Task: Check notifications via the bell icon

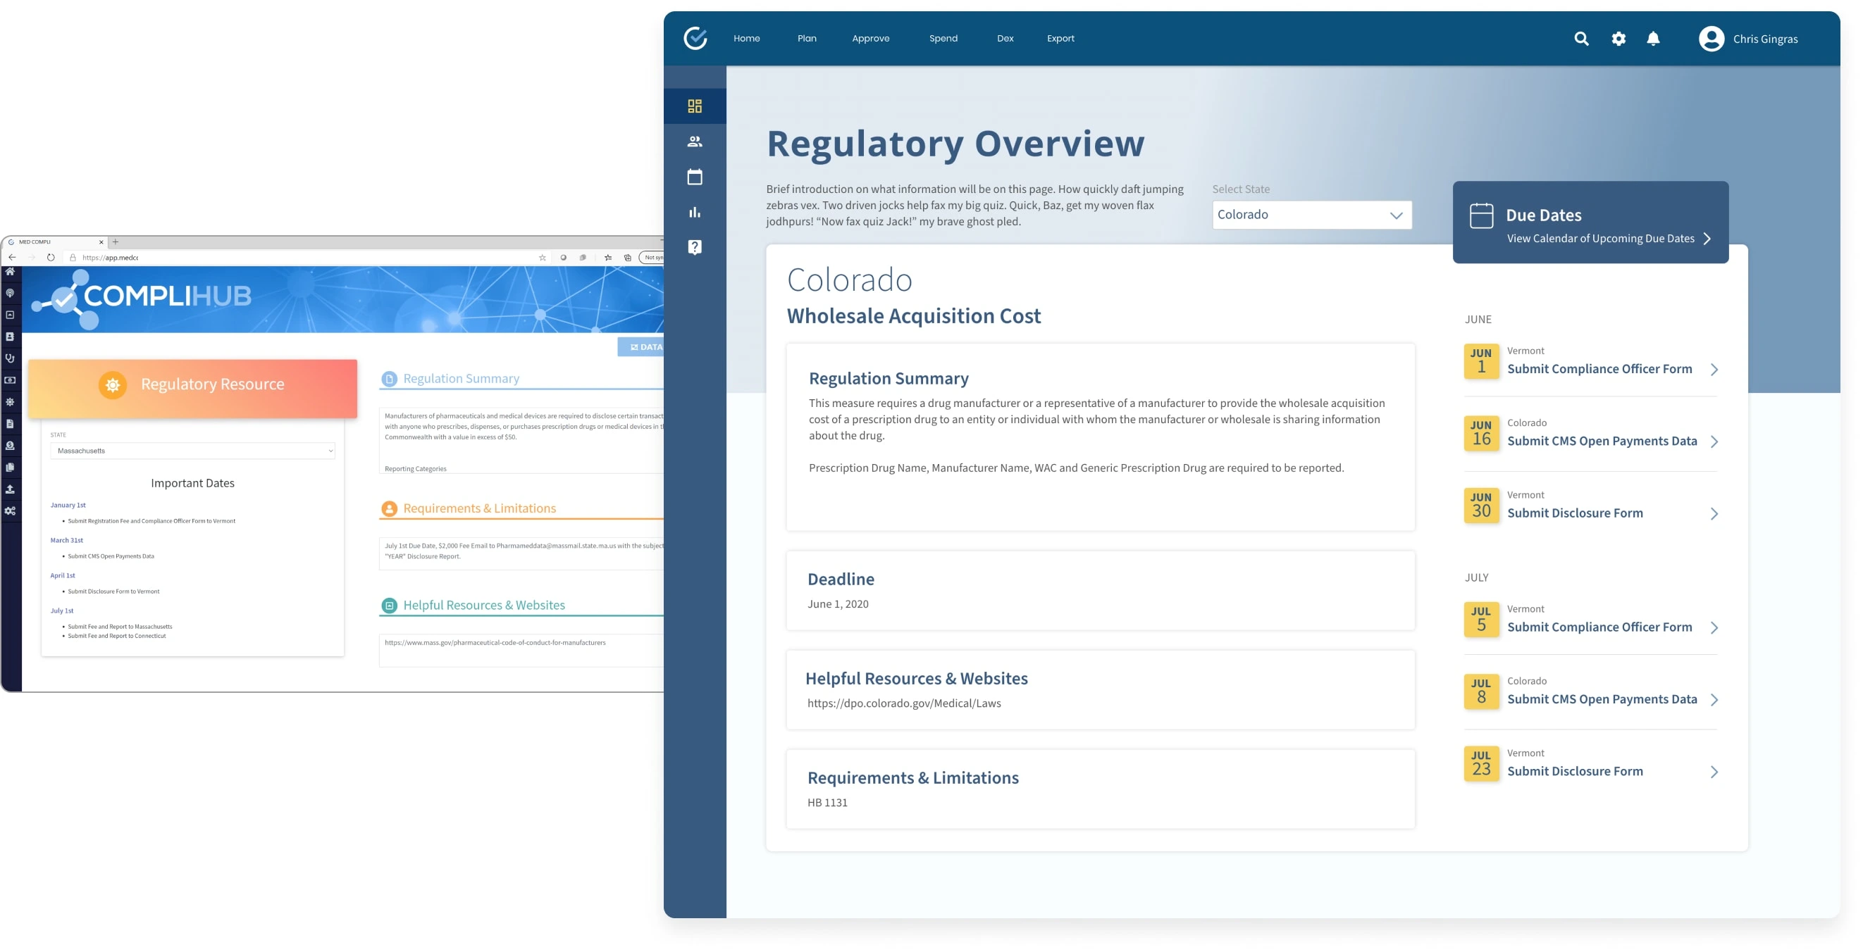Action: click(x=1654, y=38)
